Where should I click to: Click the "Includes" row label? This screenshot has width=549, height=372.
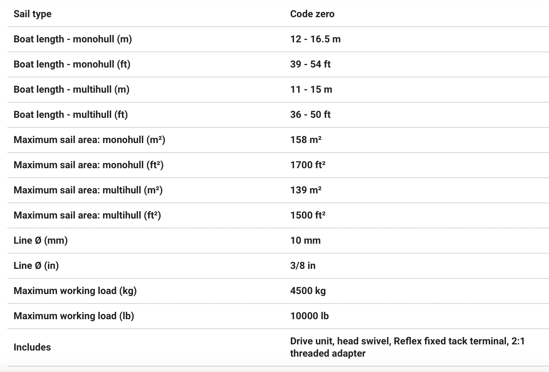pyautogui.click(x=32, y=347)
